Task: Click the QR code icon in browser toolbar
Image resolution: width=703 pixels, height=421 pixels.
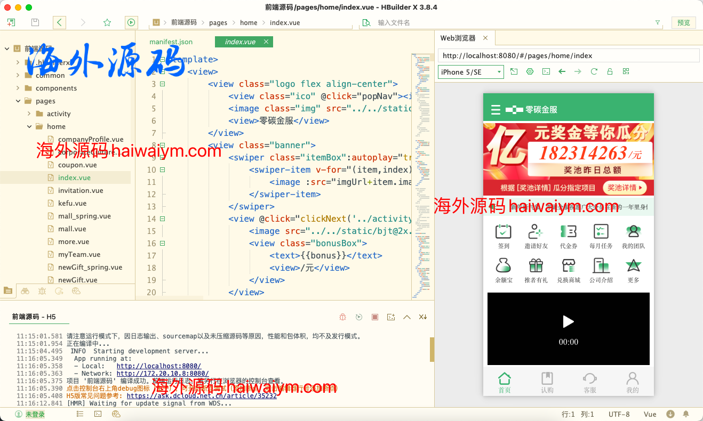Action: (x=626, y=71)
